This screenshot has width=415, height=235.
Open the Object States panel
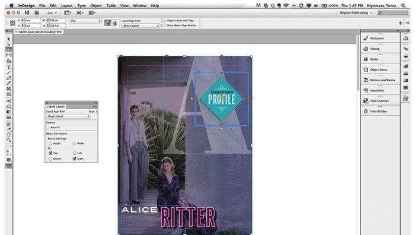(x=380, y=69)
